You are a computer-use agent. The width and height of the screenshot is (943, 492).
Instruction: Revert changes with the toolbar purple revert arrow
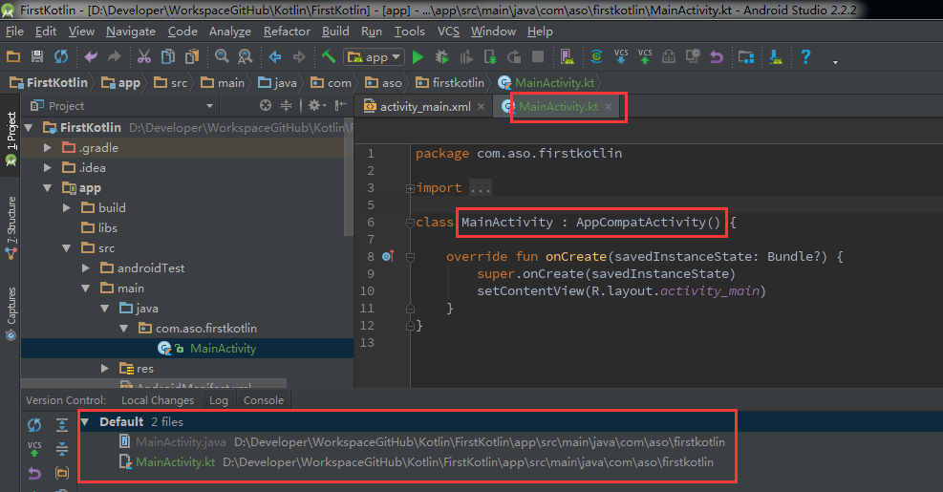(x=717, y=57)
